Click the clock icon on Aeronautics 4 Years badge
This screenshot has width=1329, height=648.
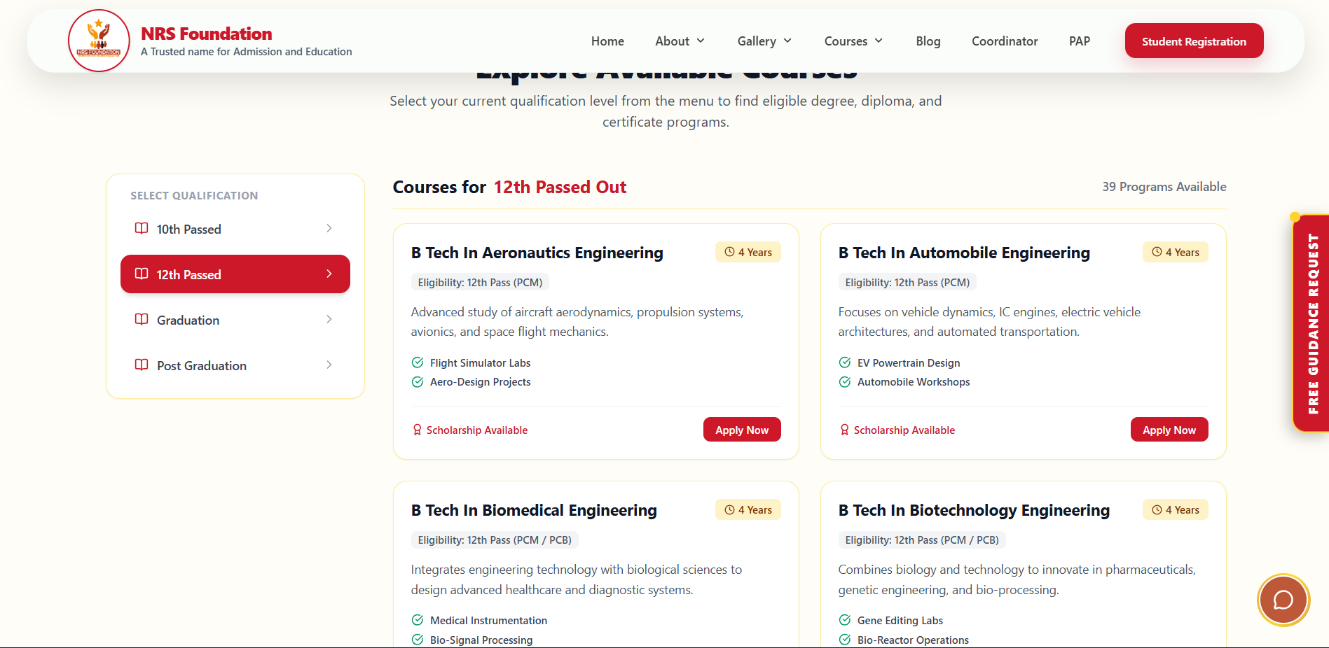(x=729, y=252)
